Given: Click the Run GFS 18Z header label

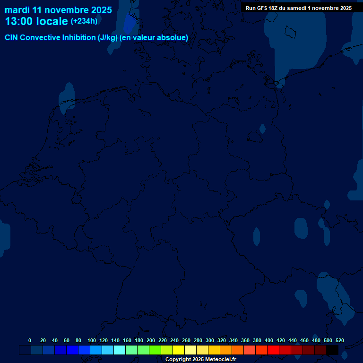Looking at the screenshot, I should (298, 8).
